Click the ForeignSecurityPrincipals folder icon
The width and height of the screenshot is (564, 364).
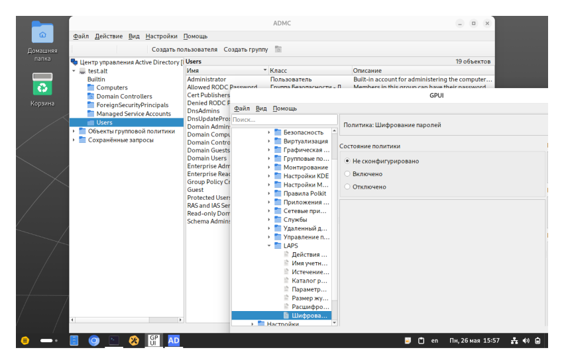[x=91, y=105]
